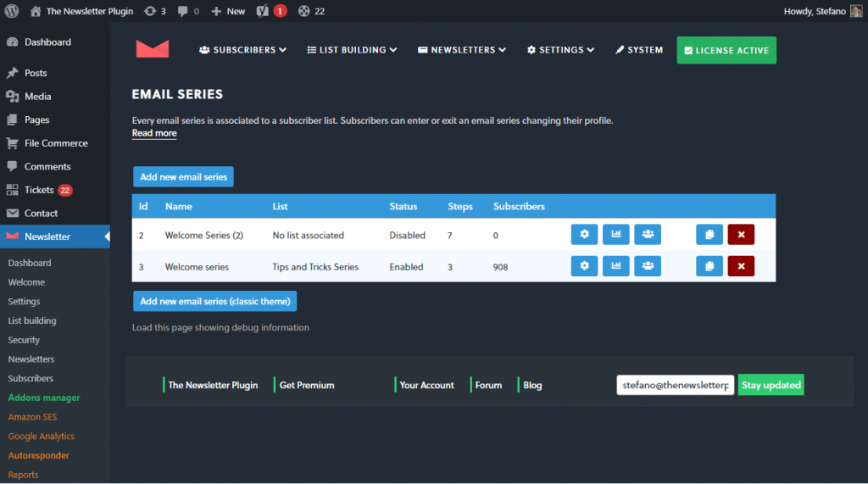The width and height of the screenshot is (868, 484).
Task: Open settings gear for Welcome Series (2)
Action: click(584, 234)
